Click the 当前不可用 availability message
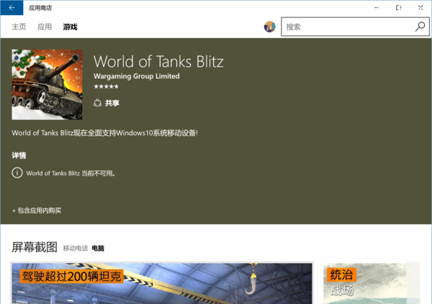Viewport: 432px width, 304px height. 71,173
